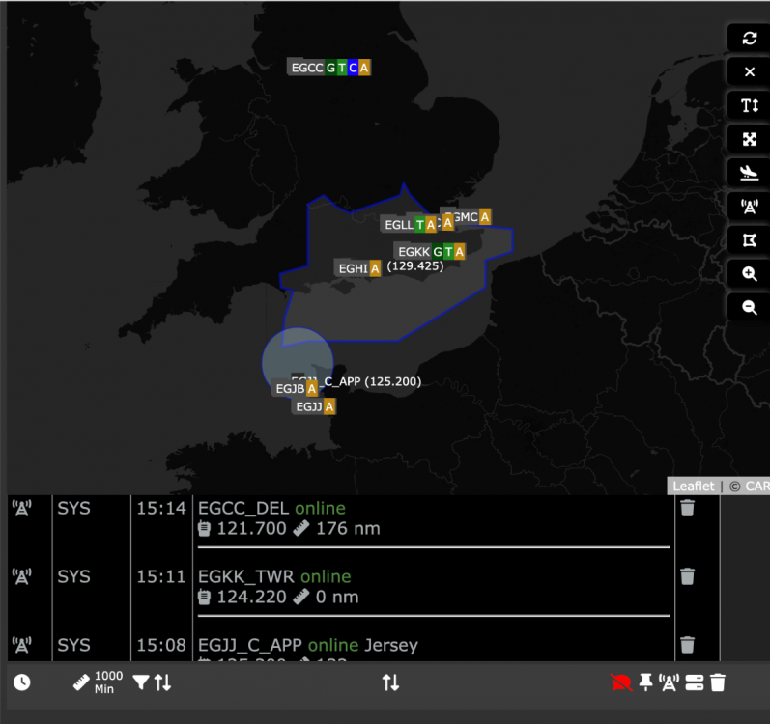770x724 pixels.
Task: Click the refresh map icon
Action: coord(749,38)
